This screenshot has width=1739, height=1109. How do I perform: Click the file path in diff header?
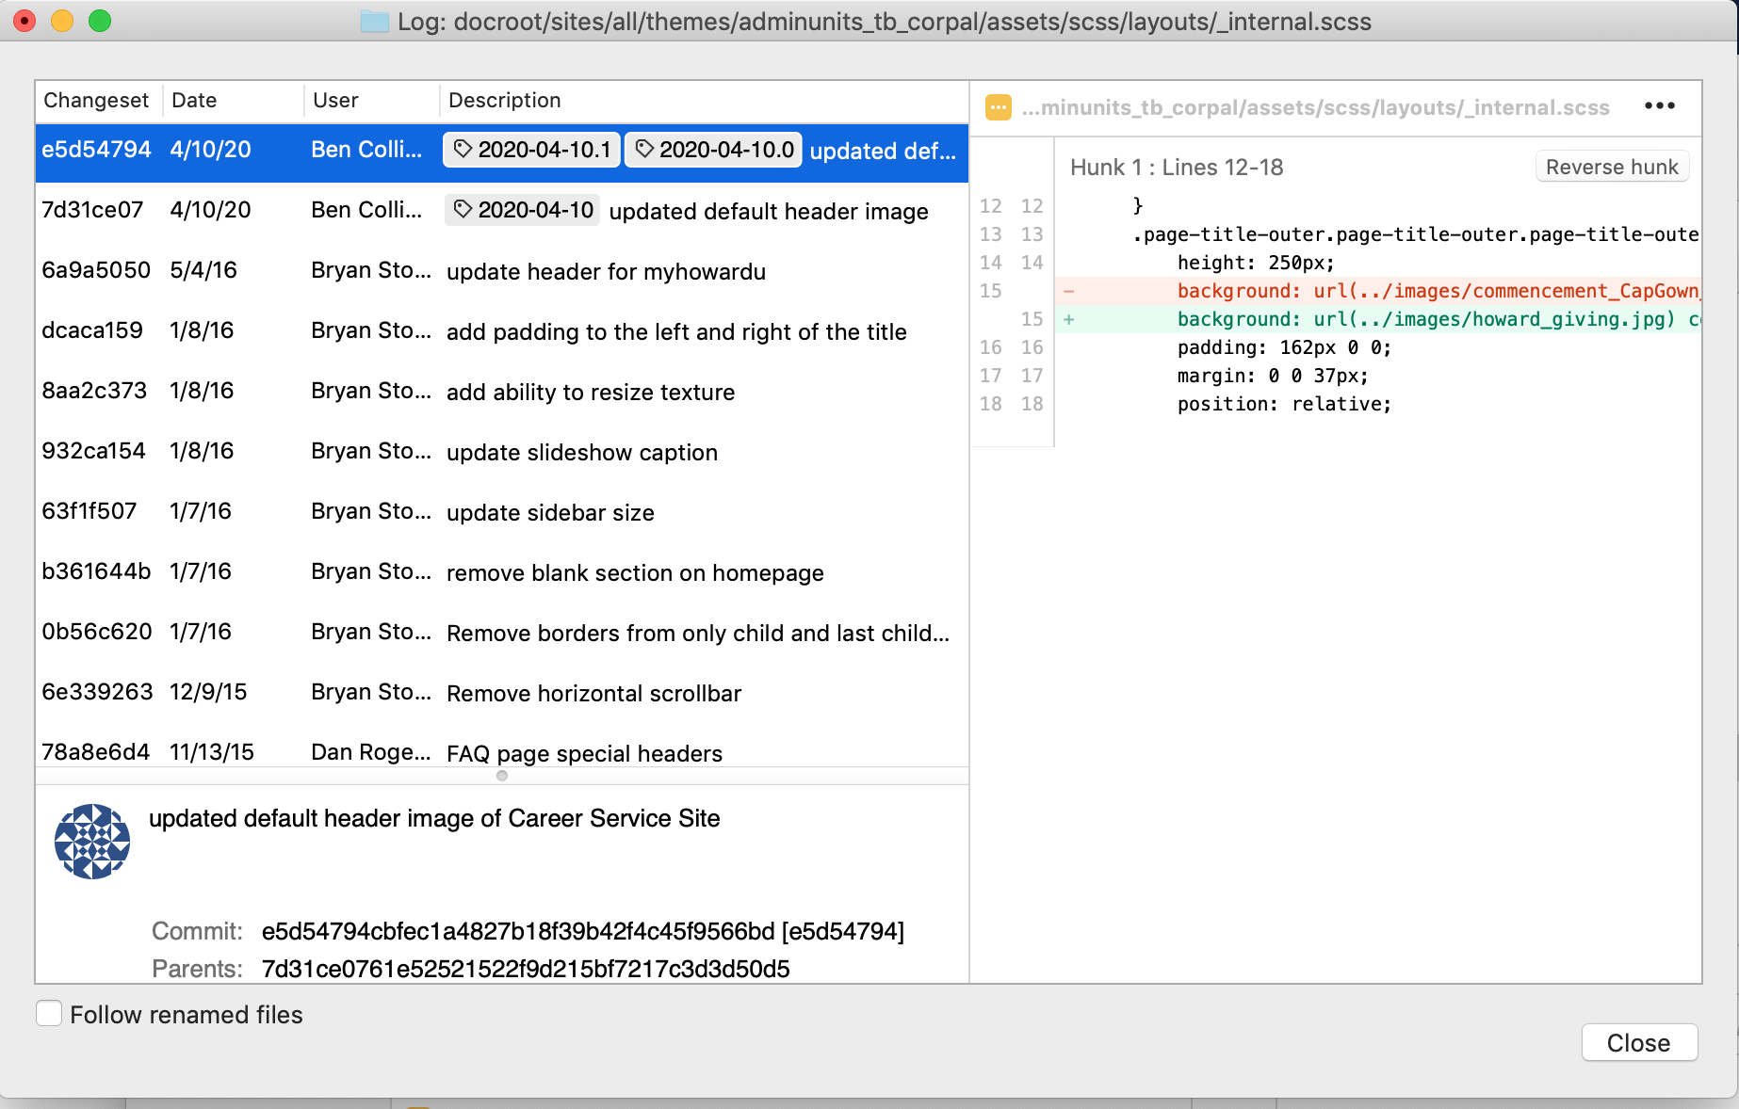click(1315, 107)
